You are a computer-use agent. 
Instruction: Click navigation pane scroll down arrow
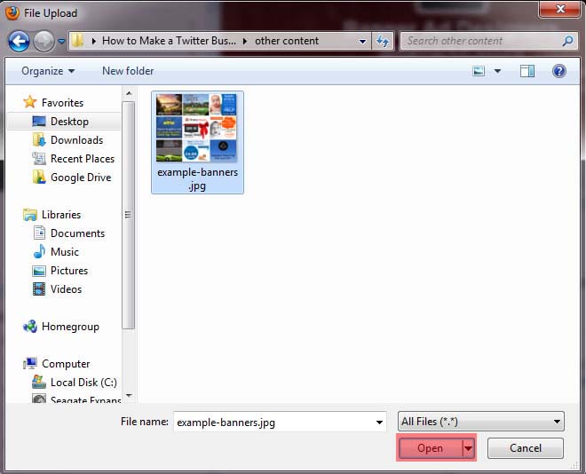coord(129,396)
